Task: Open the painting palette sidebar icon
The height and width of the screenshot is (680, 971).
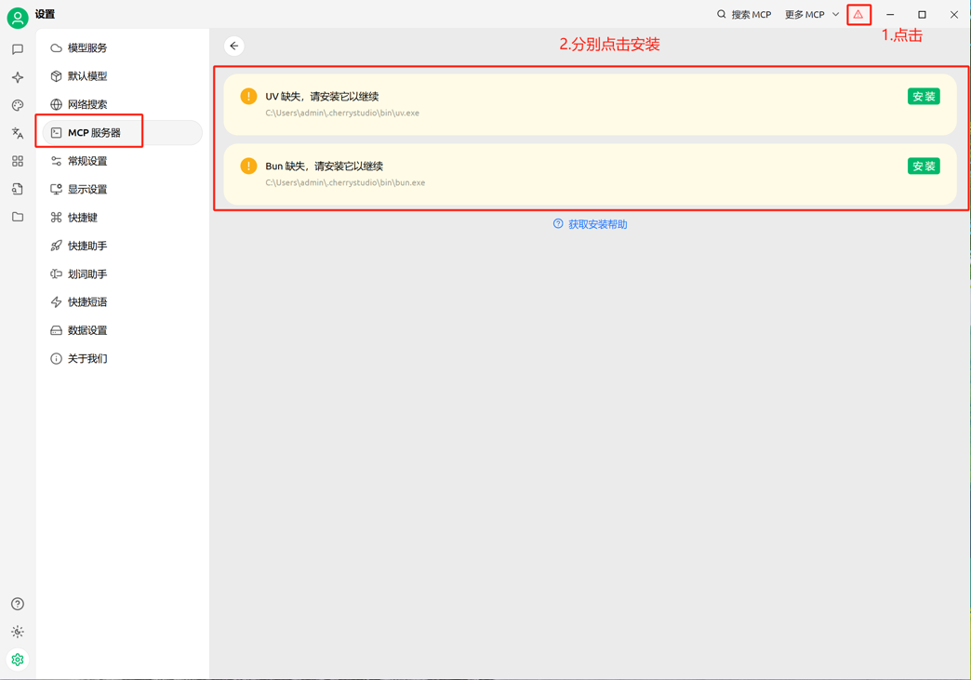Action: [x=18, y=105]
